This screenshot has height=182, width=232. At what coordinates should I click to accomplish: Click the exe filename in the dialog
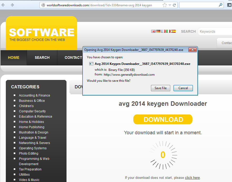(143, 64)
